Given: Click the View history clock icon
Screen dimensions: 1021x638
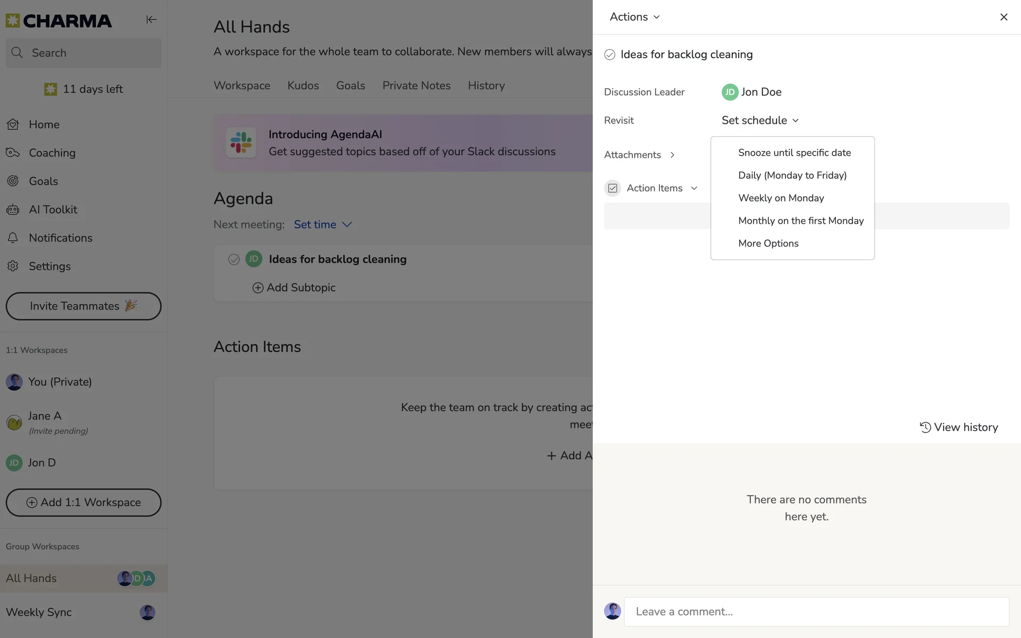Looking at the screenshot, I should (925, 427).
